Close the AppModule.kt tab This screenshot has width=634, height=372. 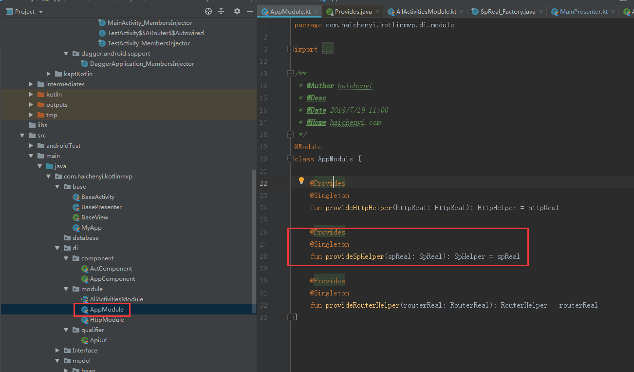point(316,11)
